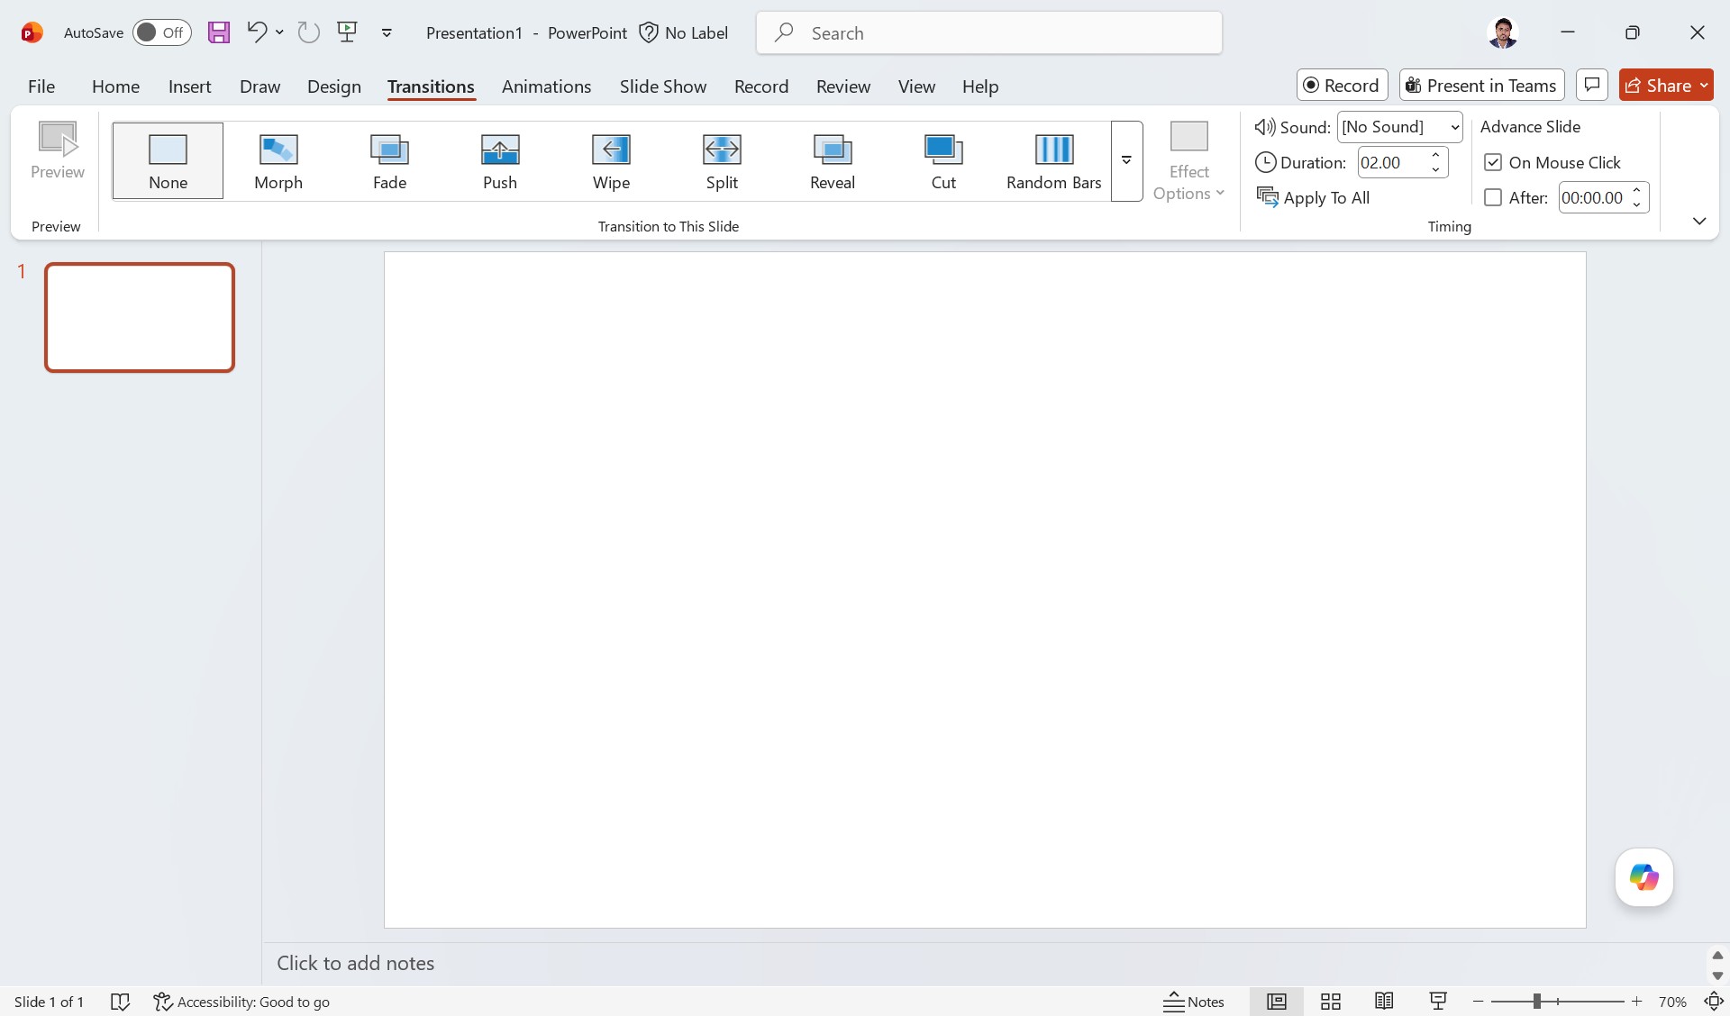Fit slide to current window icon
Image resolution: width=1730 pixels, height=1016 pixels.
tap(1714, 1002)
